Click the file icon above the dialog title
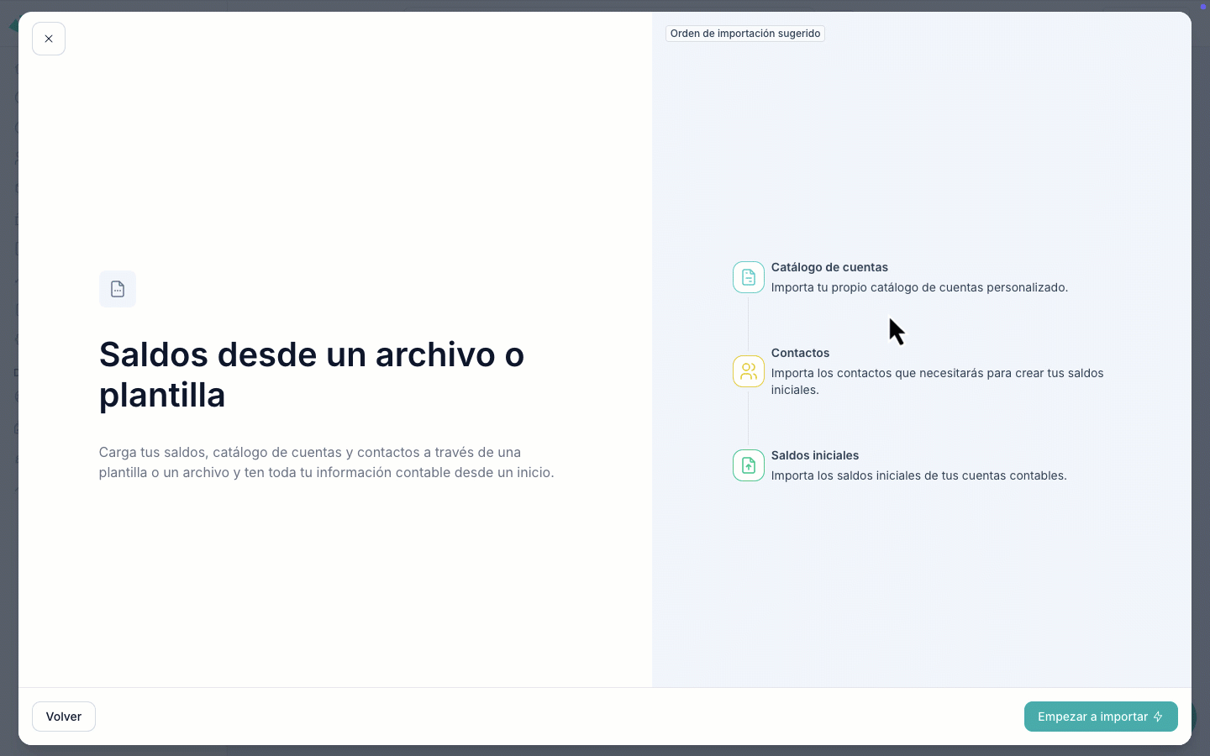 tap(118, 289)
